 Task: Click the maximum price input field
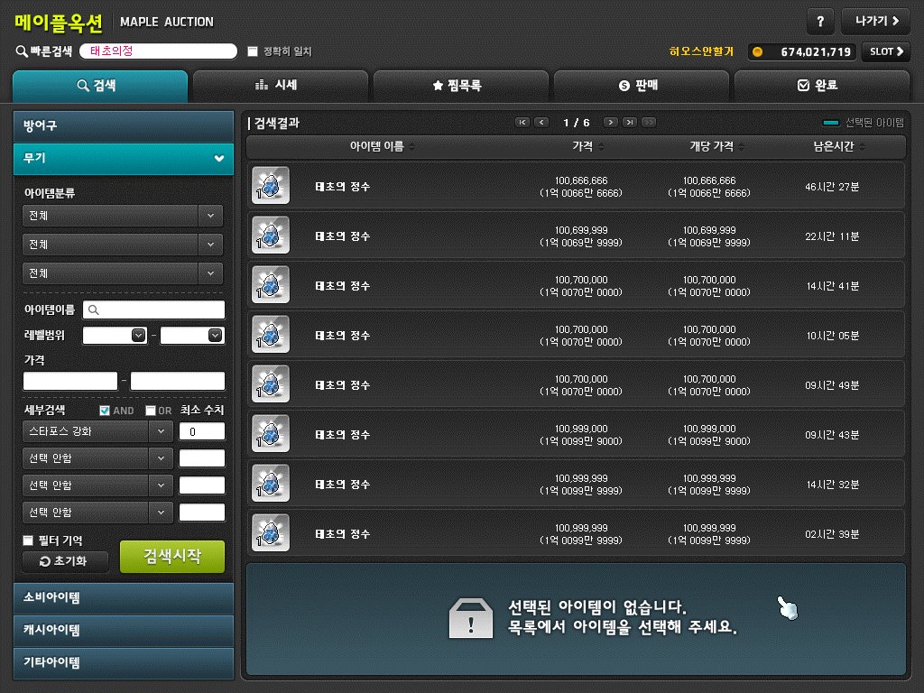point(178,381)
